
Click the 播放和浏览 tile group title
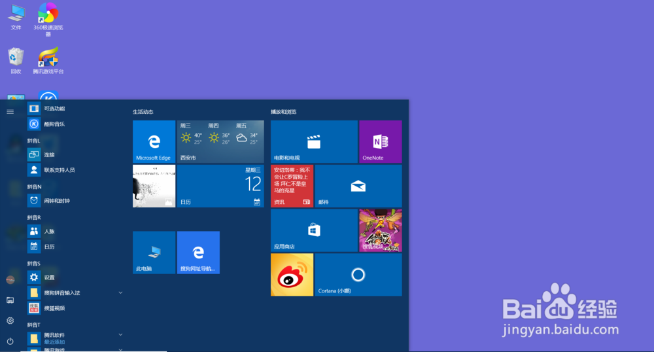(284, 112)
